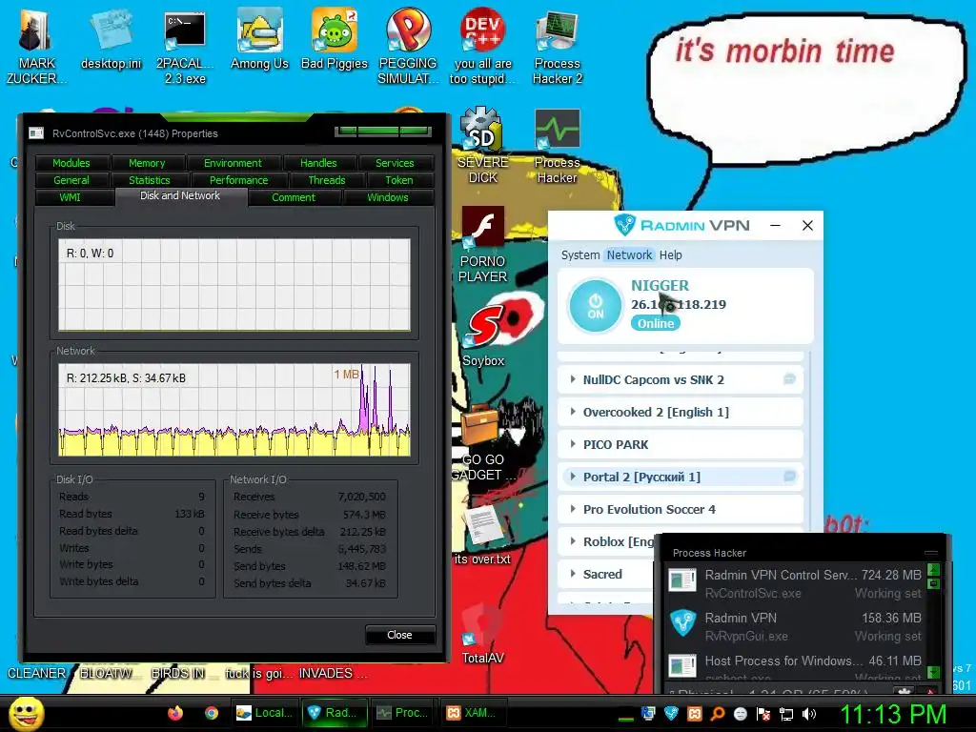Open the Among Us desktop shortcut

[x=259, y=40]
